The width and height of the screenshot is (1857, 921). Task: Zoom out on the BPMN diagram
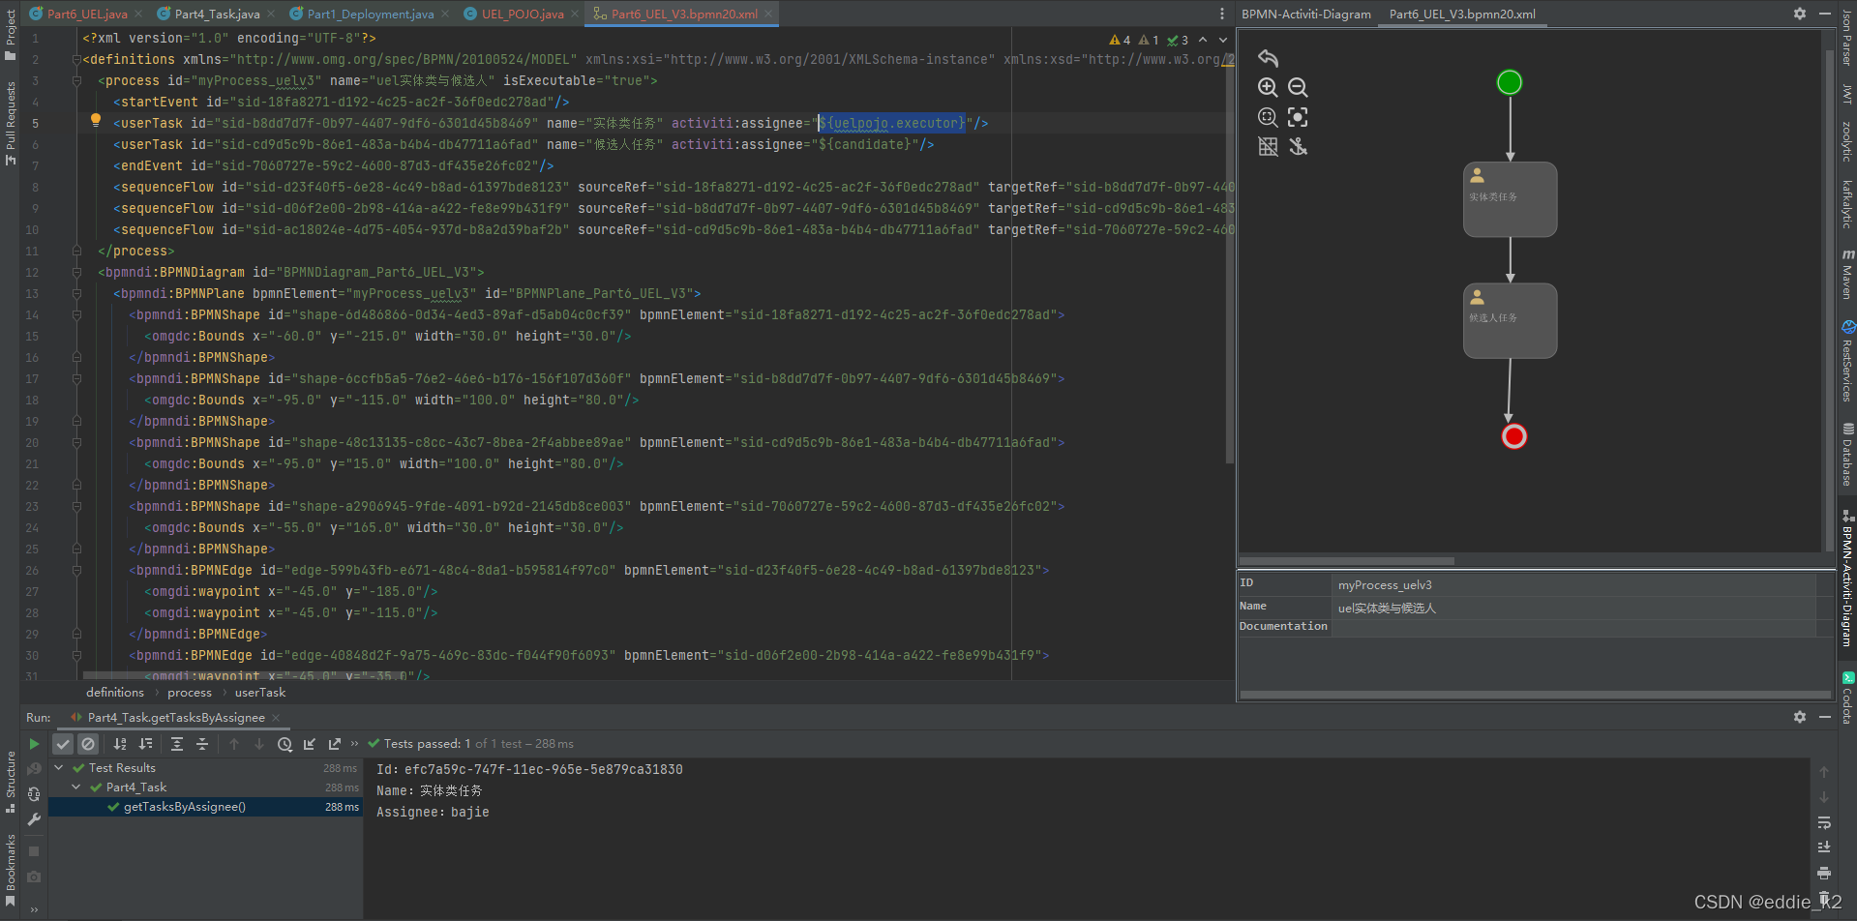[x=1298, y=87]
